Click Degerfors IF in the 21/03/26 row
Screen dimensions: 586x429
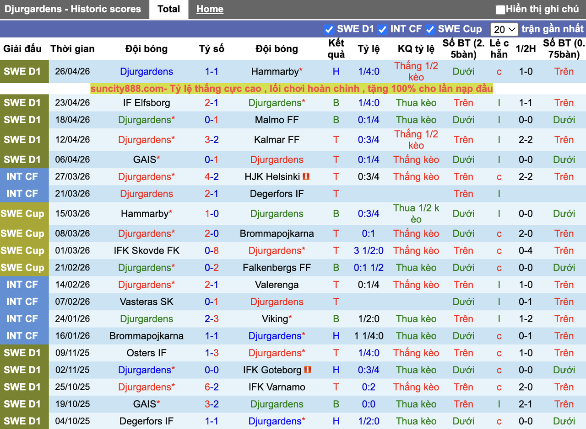(x=277, y=194)
